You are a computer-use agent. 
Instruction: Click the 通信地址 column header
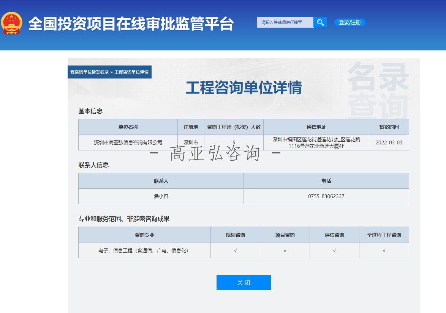(316, 127)
